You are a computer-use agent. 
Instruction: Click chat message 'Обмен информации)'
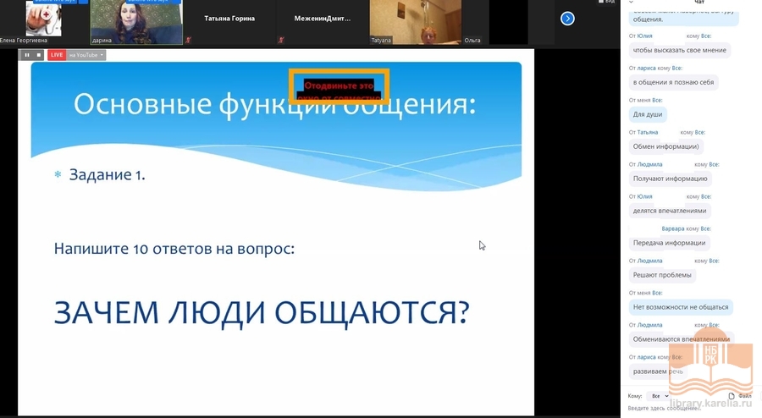[665, 146]
